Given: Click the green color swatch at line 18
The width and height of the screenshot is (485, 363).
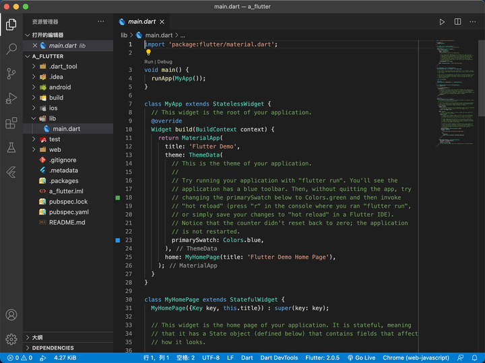Looking at the screenshot, I should 117,198.
